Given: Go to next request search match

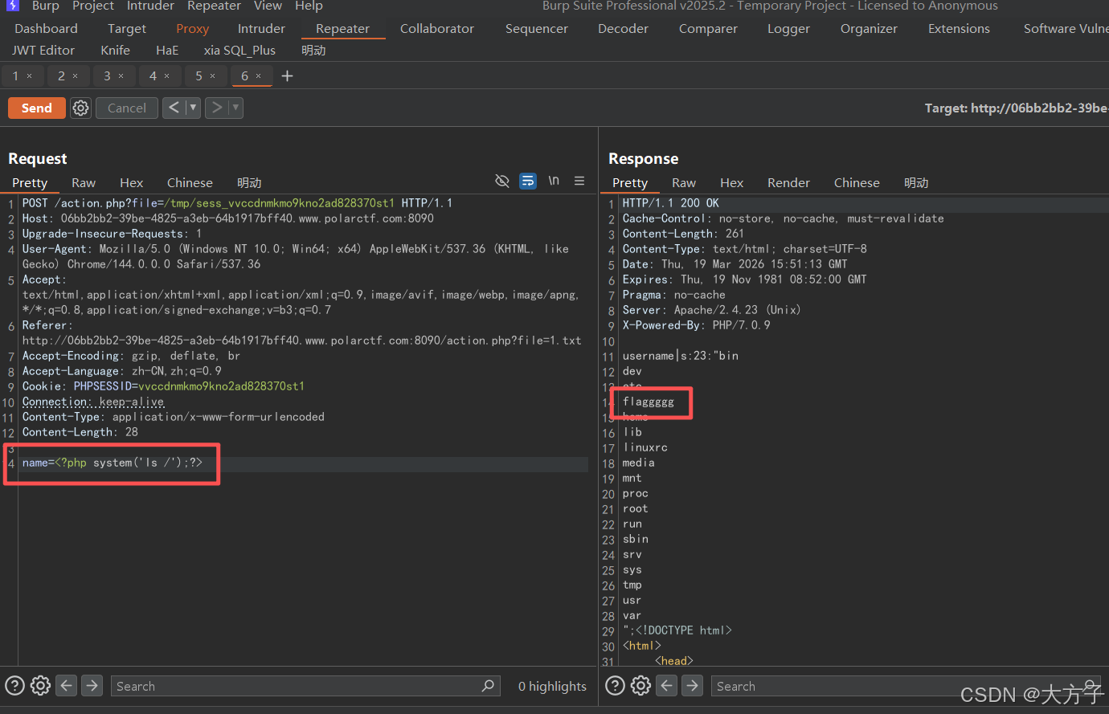Looking at the screenshot, I should click(92, 685).
